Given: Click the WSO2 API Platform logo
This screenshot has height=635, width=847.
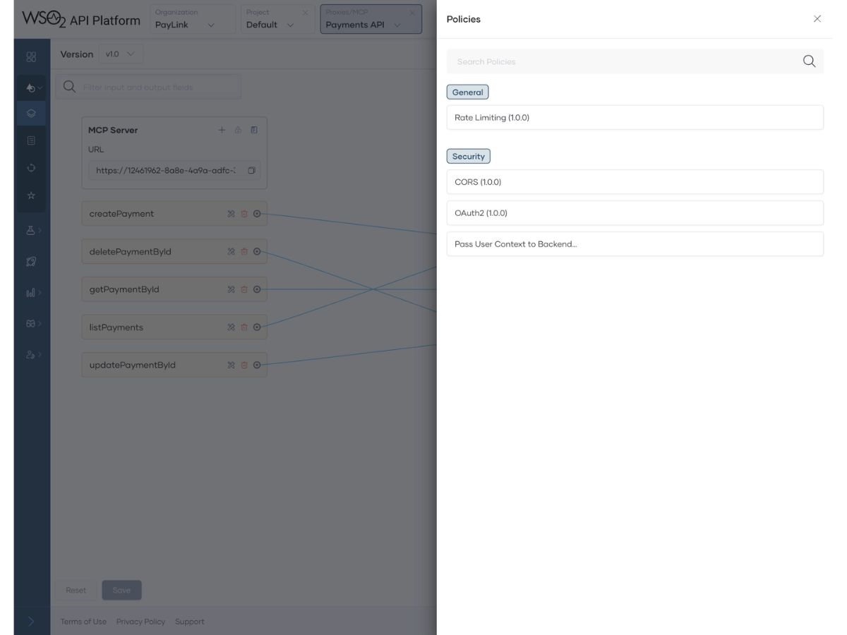Looking at the screenshot, I should pyautogui.click(x=81, y=19).
